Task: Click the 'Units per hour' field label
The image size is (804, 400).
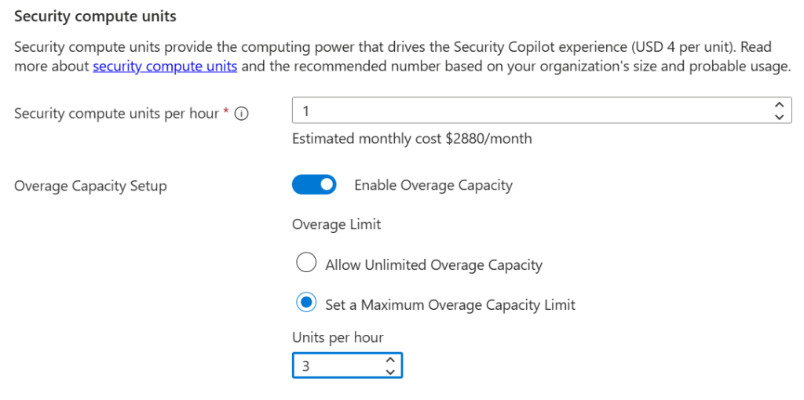Action: click(x=338, y=338)
